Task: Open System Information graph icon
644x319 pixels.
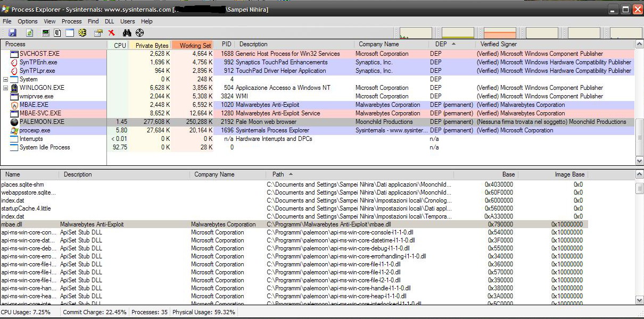Action: [x=46, y=33]
